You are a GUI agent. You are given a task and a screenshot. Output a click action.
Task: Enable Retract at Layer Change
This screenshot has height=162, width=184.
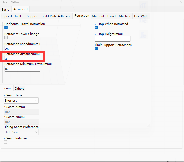(x=6, y=38)
